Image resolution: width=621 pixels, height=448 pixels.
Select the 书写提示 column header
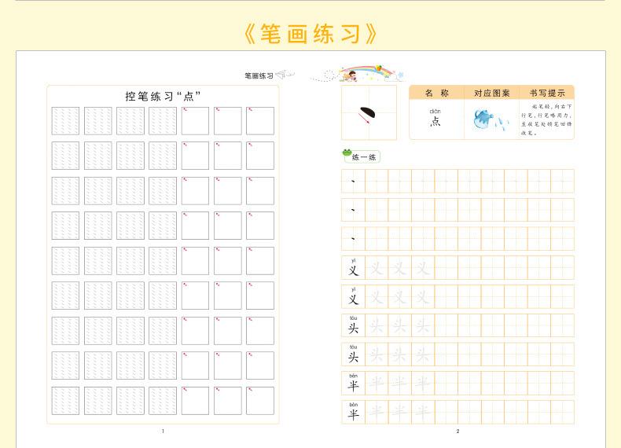pyautogui.click(x=546, y=93)
